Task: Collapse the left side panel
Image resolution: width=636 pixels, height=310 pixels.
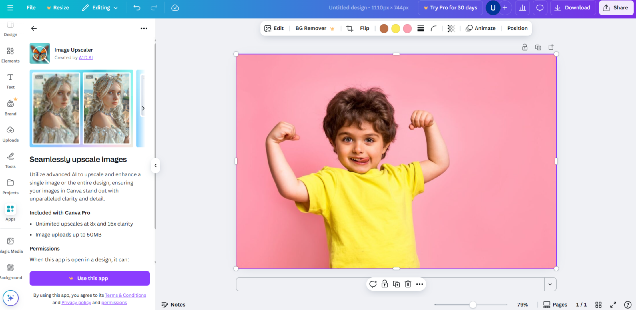Action: [x=155, y=165]
